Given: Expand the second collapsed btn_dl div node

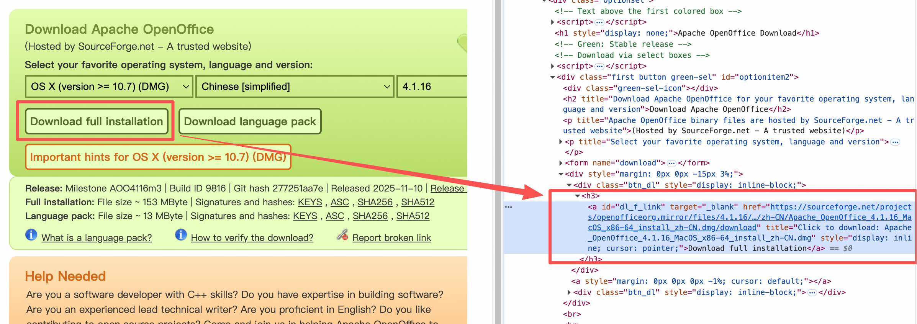Looking at the screenshot, I should point(569,293).
